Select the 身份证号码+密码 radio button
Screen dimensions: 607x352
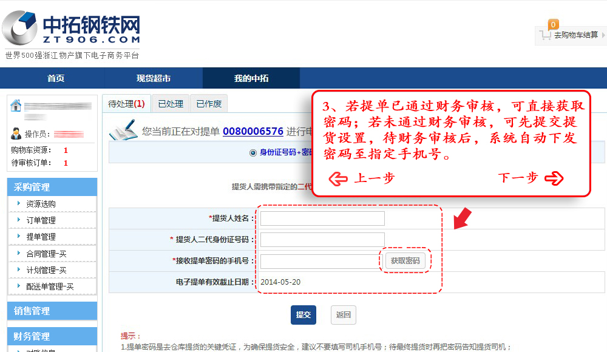click(x=253, y=152)
